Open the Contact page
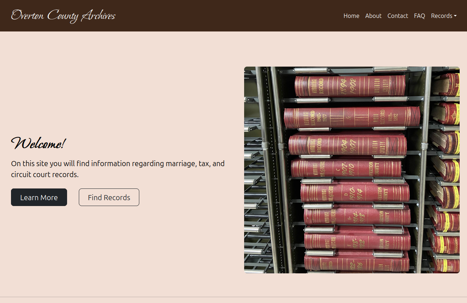Image resolution: width=467 pixels, height=303 pixels. pyautogui.click(x=398, y=16)
